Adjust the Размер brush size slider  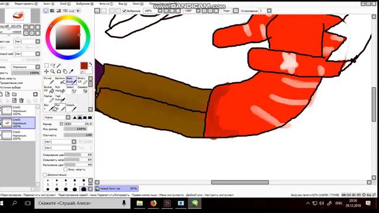click(x=78, y=124)
